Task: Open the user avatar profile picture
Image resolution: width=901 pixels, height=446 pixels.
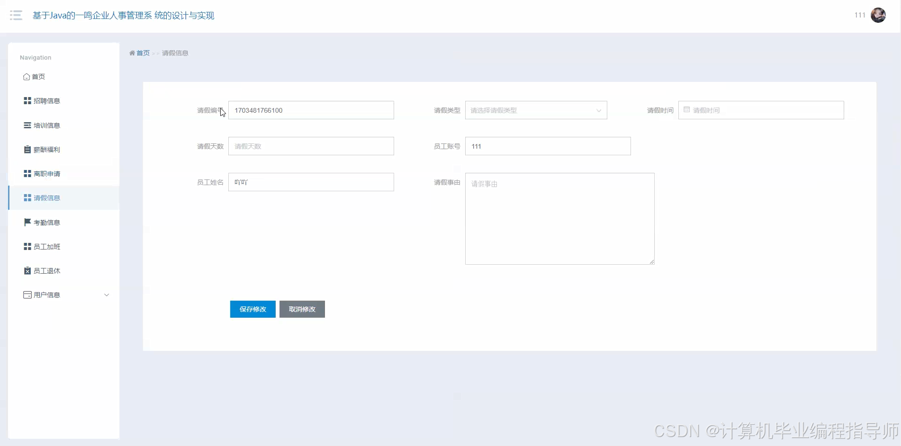Action: click(878, 15)
